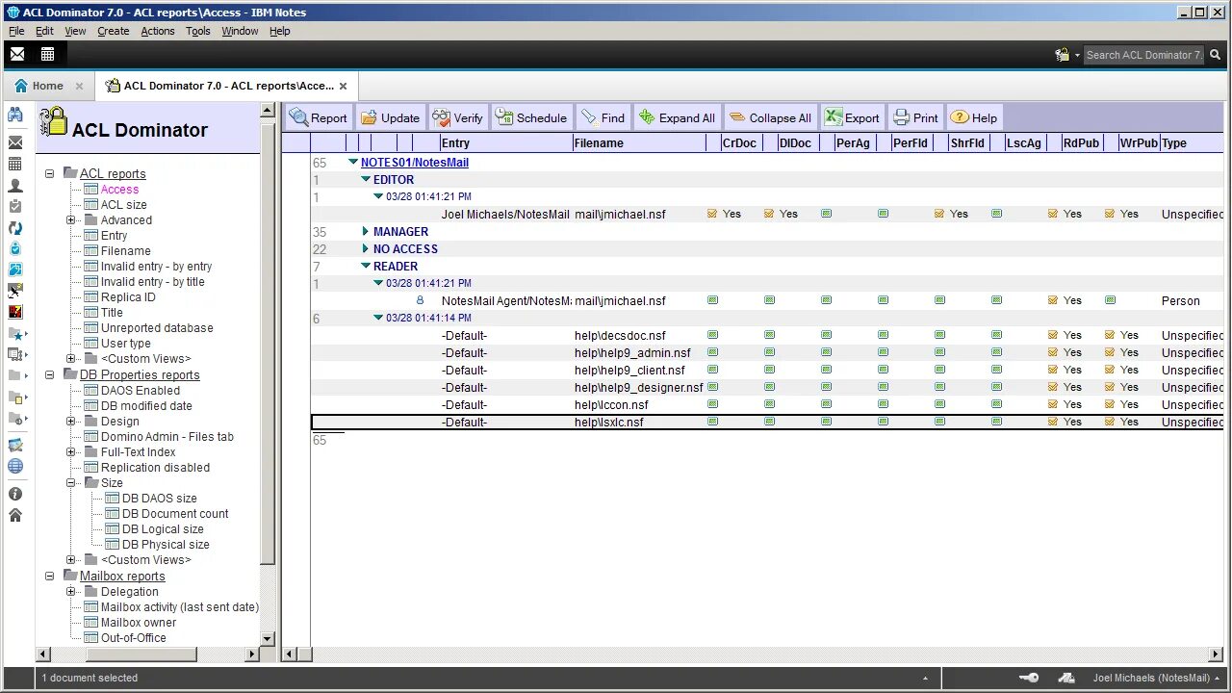Open Schedule from the toolbar

[x=531, y=118]
